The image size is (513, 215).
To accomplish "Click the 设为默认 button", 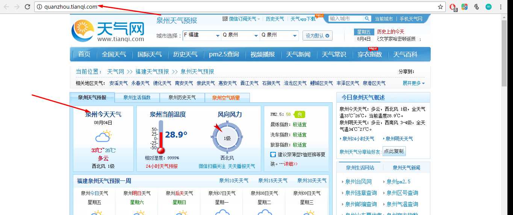I will point(318,36).
